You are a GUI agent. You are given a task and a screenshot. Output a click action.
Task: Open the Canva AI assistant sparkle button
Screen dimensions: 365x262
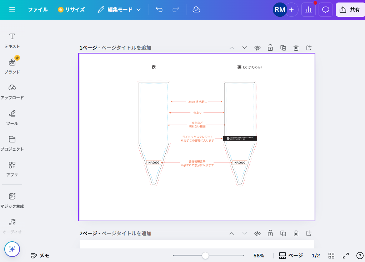point(12,249)
